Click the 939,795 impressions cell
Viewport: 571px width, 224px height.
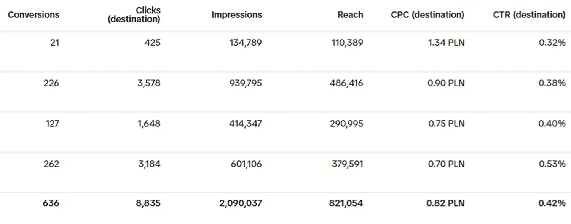[x=246, y=83]
